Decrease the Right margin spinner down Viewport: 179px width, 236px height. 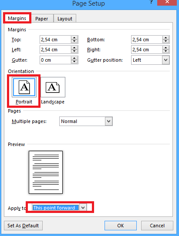tap(166, 51)
